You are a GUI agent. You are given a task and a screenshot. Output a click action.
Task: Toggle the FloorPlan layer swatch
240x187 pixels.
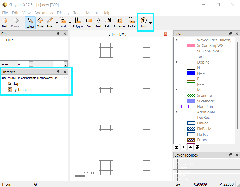point(185,106)
